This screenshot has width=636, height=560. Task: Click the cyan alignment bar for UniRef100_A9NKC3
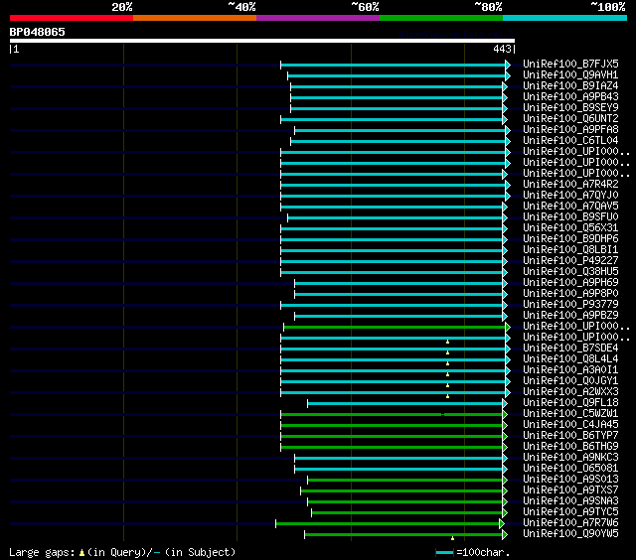point(397,458)
